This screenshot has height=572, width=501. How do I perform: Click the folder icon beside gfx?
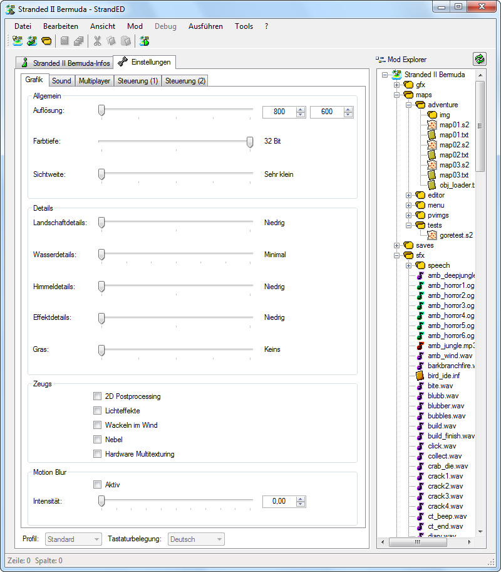(408, 85)
